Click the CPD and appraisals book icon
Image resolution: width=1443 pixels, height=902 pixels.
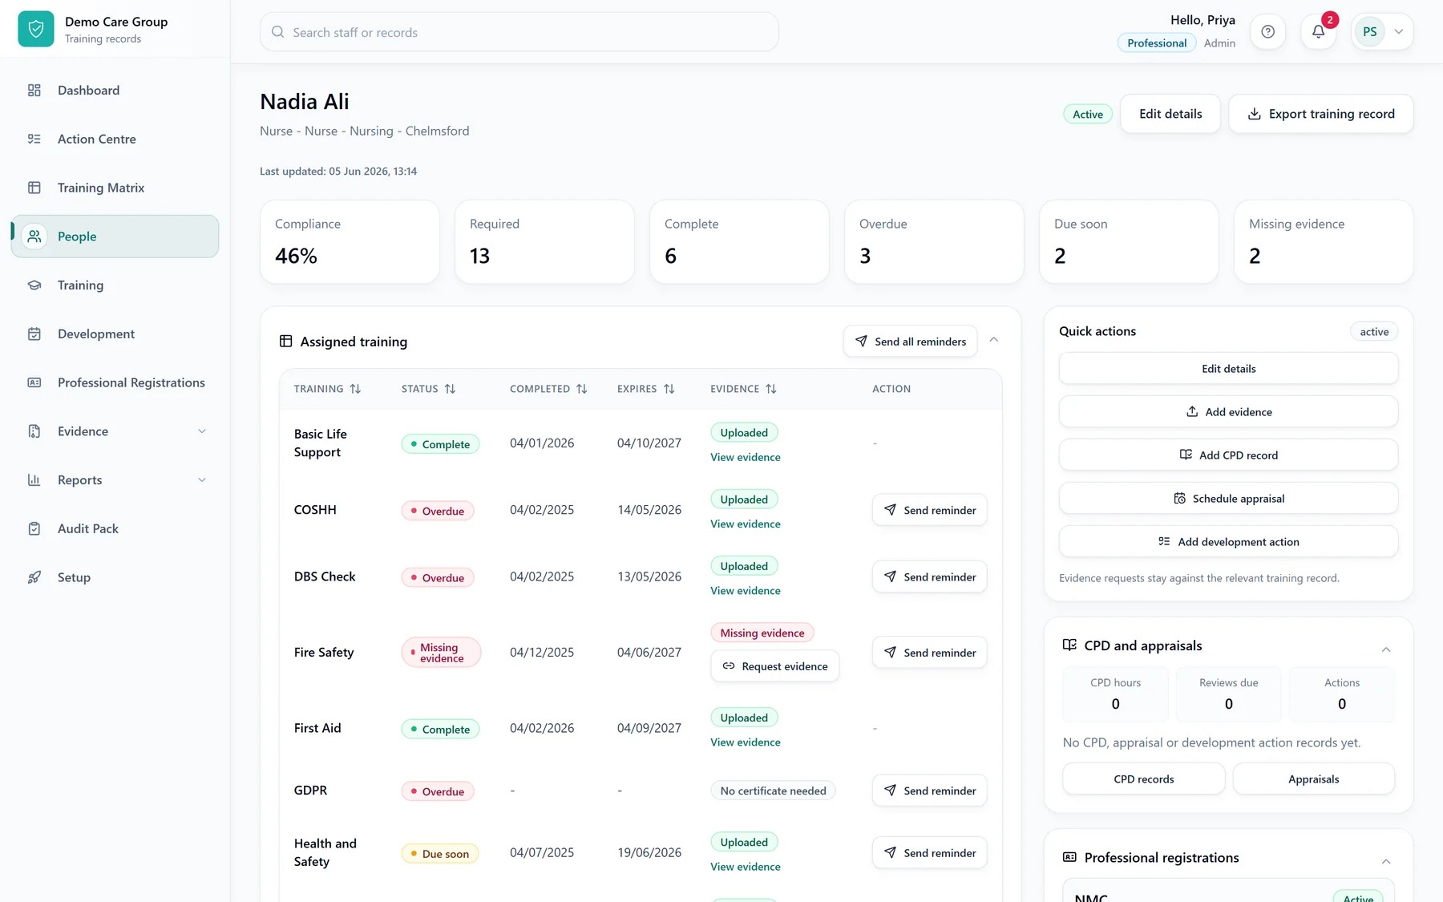[1069, 645]
